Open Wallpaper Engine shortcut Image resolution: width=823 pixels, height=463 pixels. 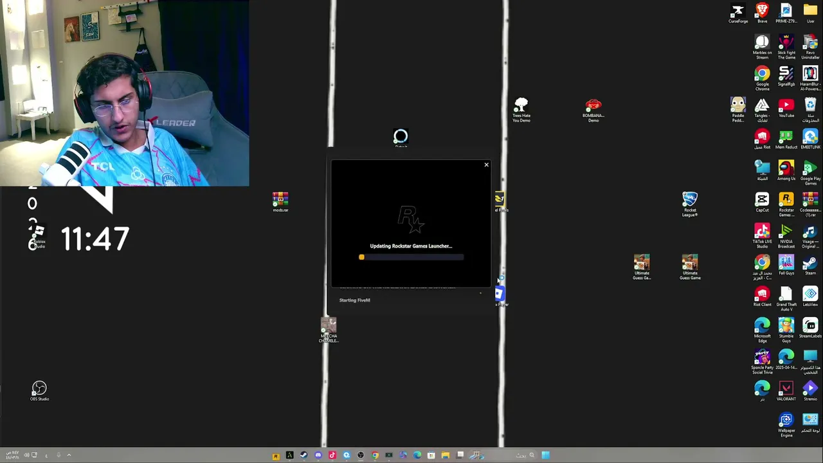[786, 425]
